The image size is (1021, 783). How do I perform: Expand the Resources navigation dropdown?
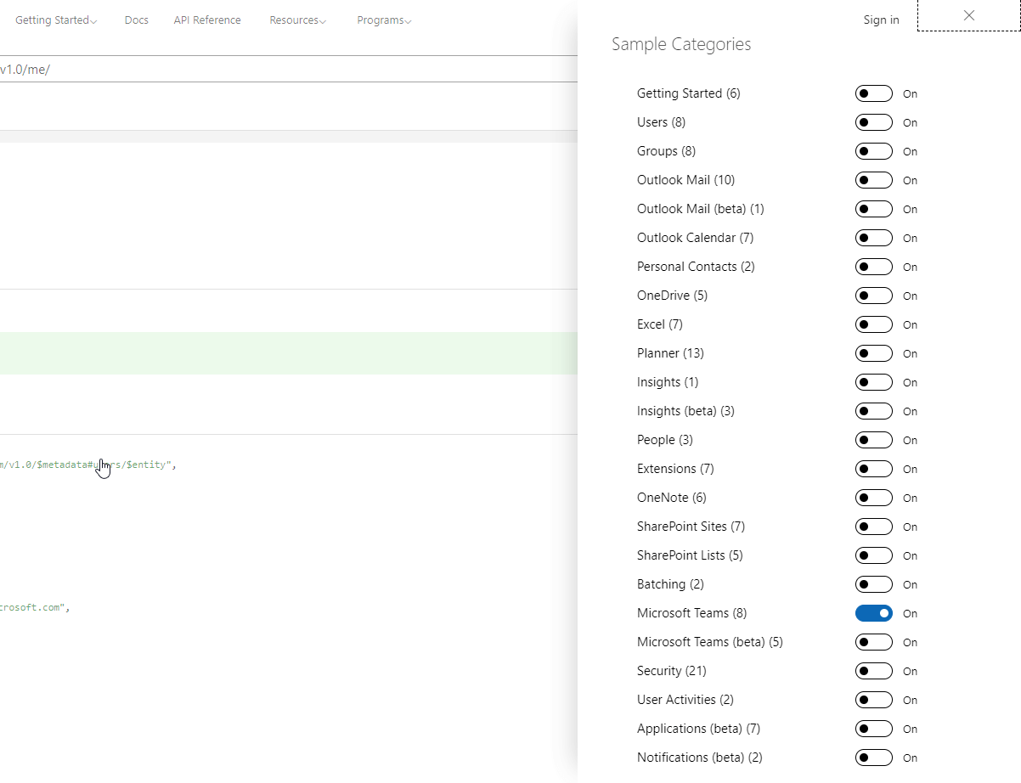pos(297,20)
